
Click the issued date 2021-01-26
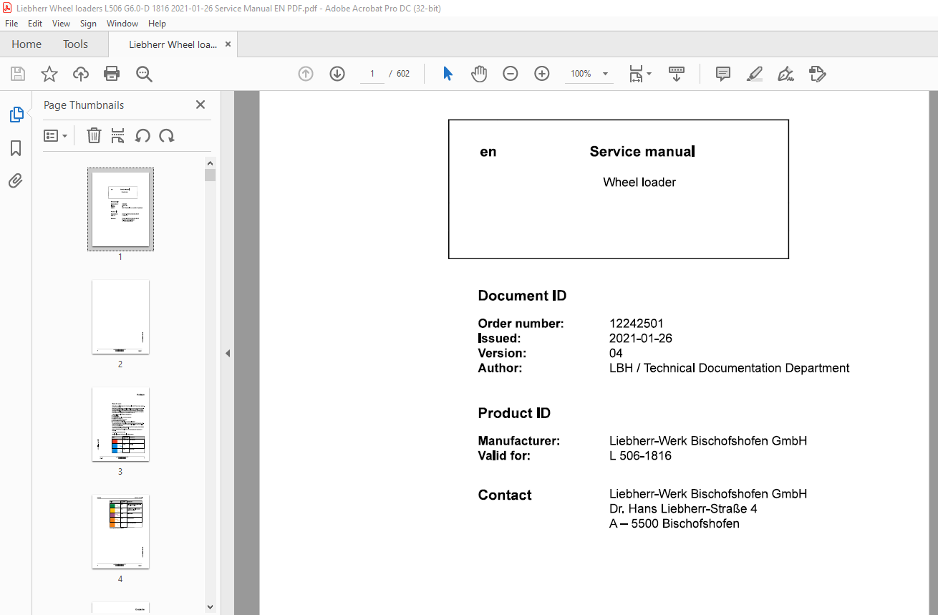click(x=641, y=339)
